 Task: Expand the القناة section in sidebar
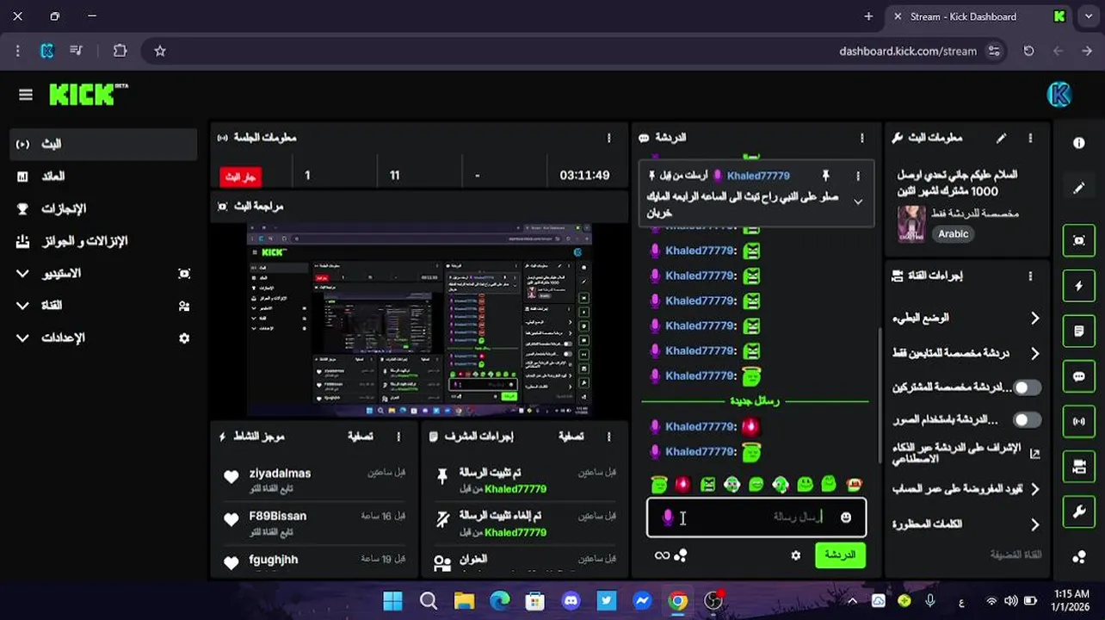click(102, 306)
